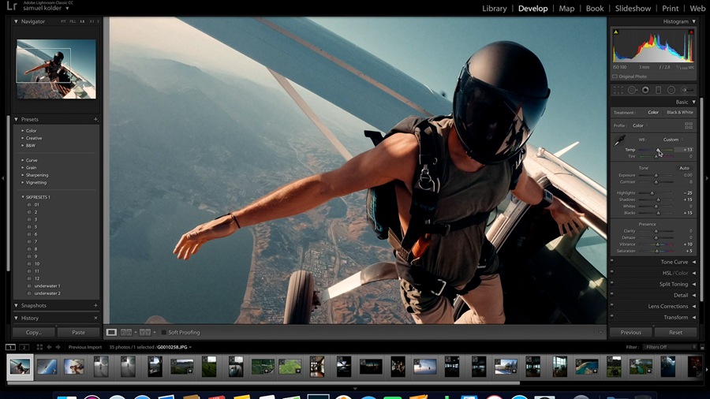Select the Radial Filter tool icon
This screenshot has height=399, width=710.
tap(671, 90)
